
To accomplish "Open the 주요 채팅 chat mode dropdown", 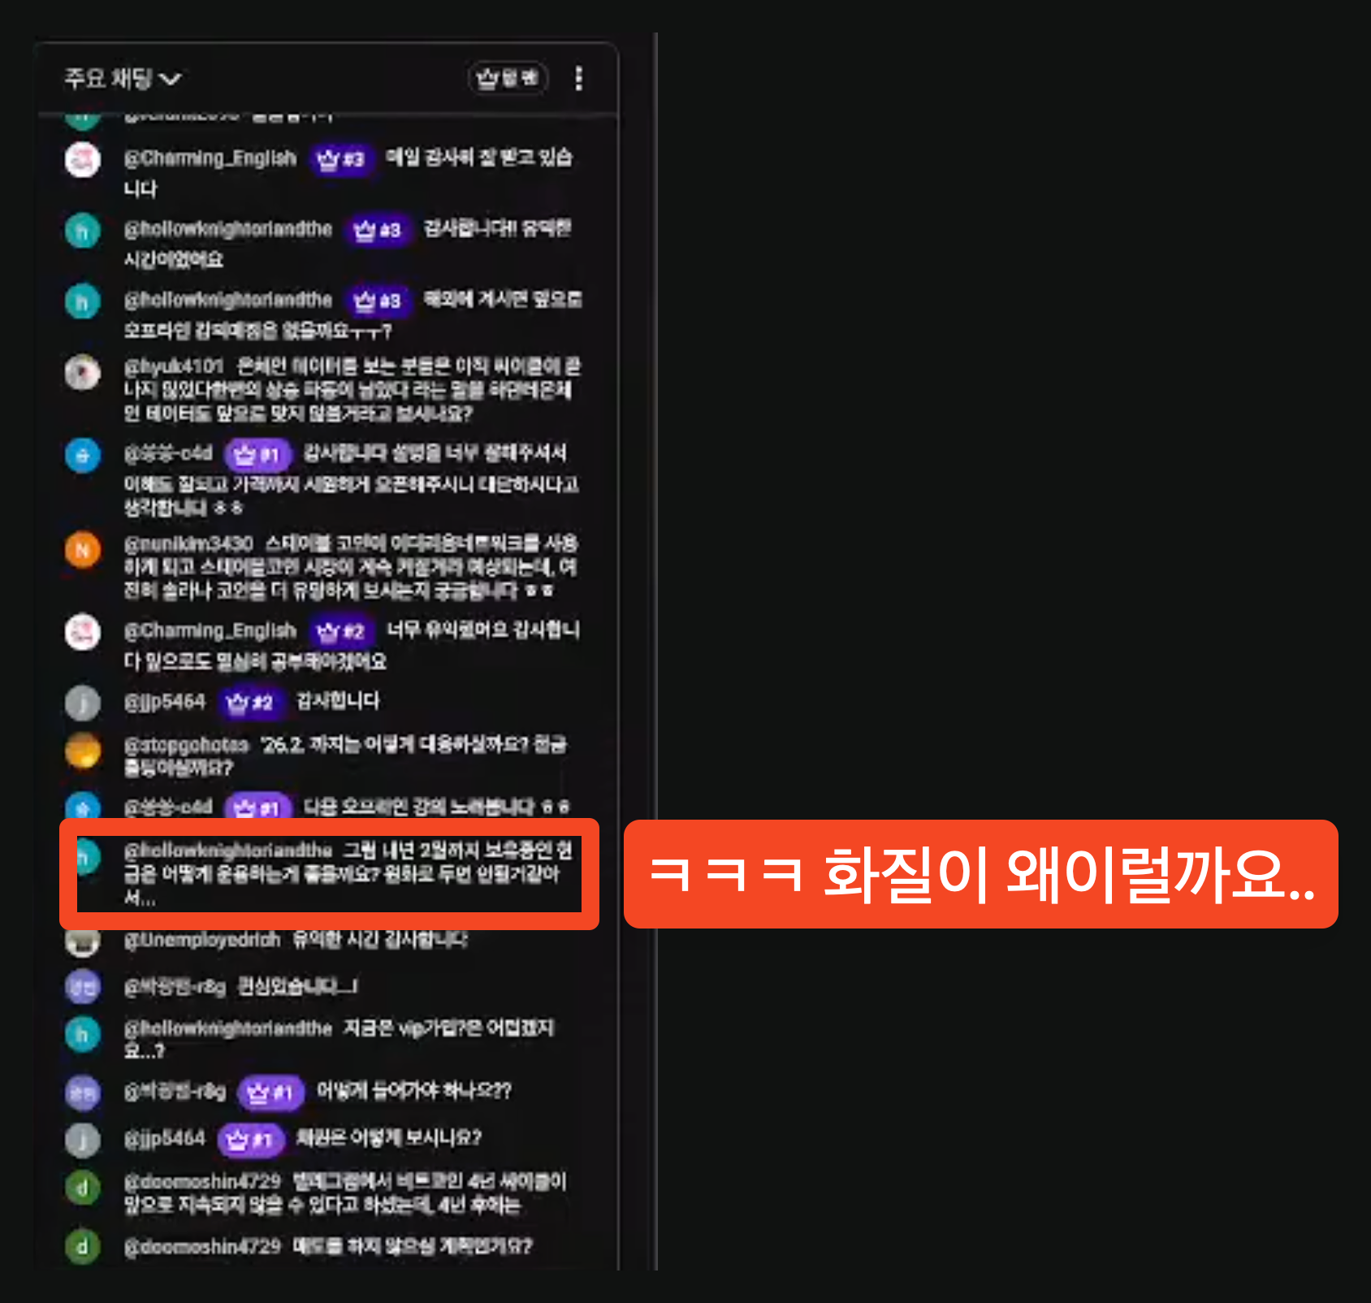I will point(123,79).
